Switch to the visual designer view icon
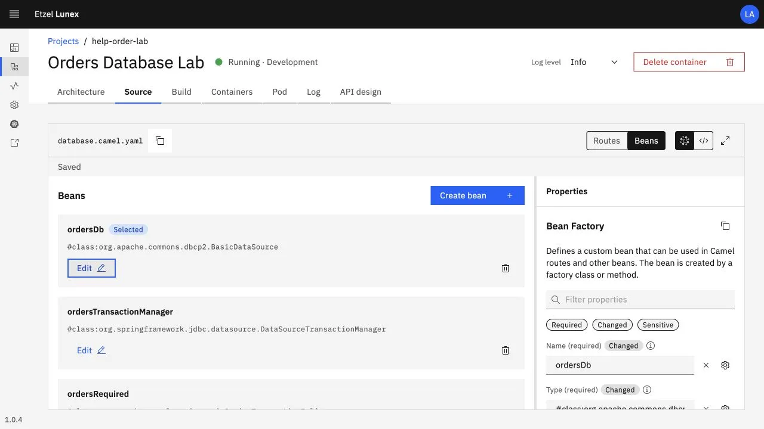764x429 pixels. click(x=685, y=141)
